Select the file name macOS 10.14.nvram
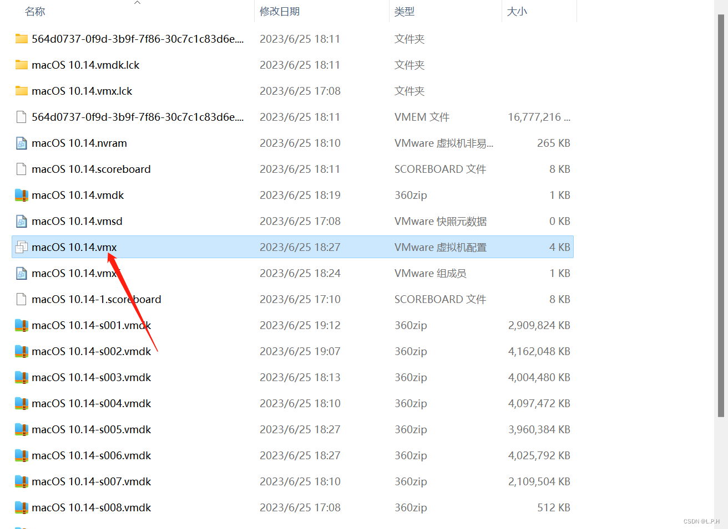This screenshot has width=728, height=529. (79, 143)
